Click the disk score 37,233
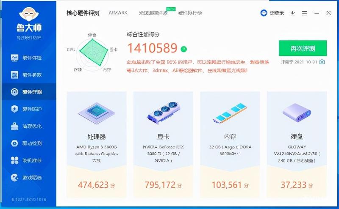The height and width of the screenshot is (209, 339). 294,185
